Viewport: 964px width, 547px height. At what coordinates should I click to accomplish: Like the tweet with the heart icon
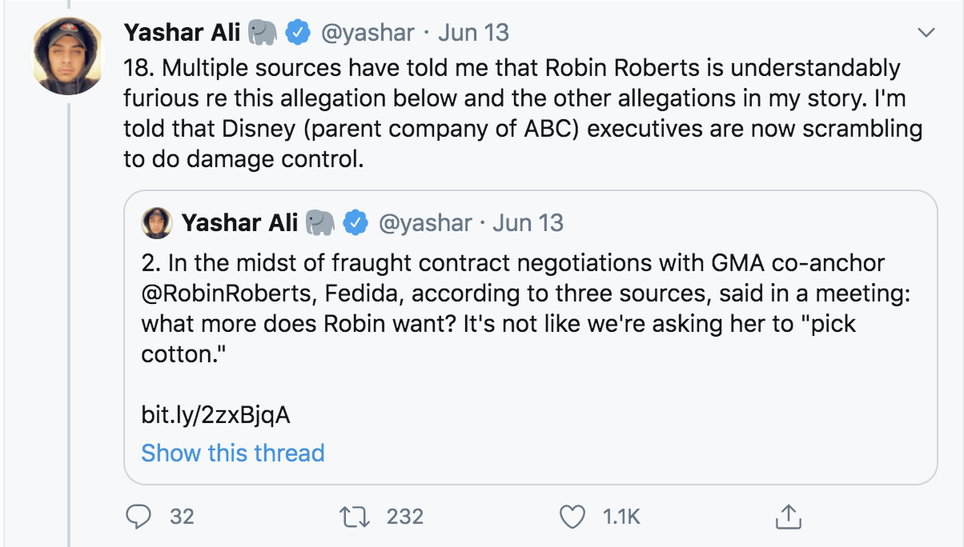point(572,517)
